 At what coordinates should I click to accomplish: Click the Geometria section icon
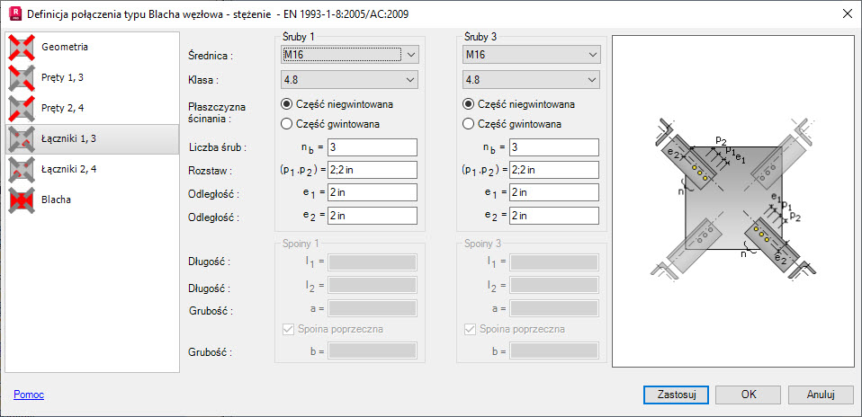coord(22,47)
